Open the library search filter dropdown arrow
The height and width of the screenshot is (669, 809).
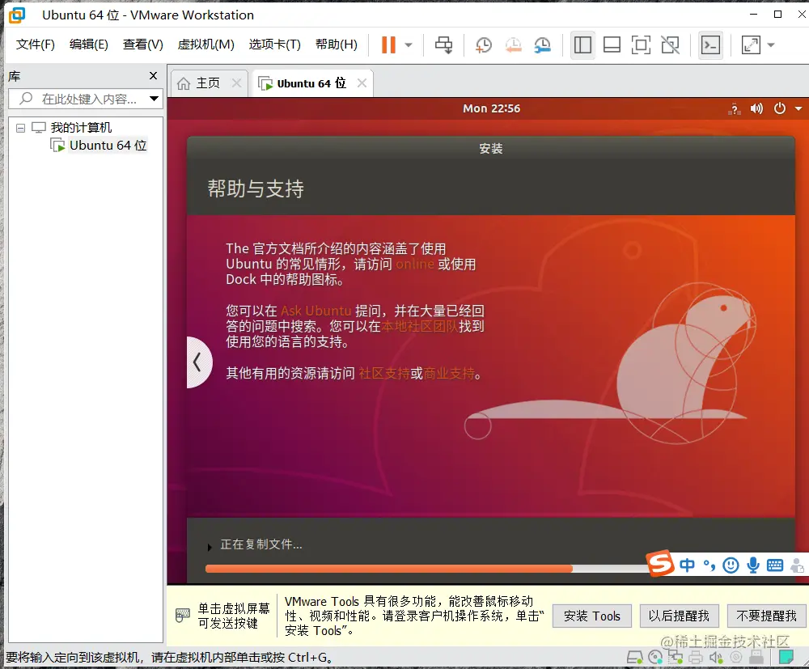[x=154, y=99]
